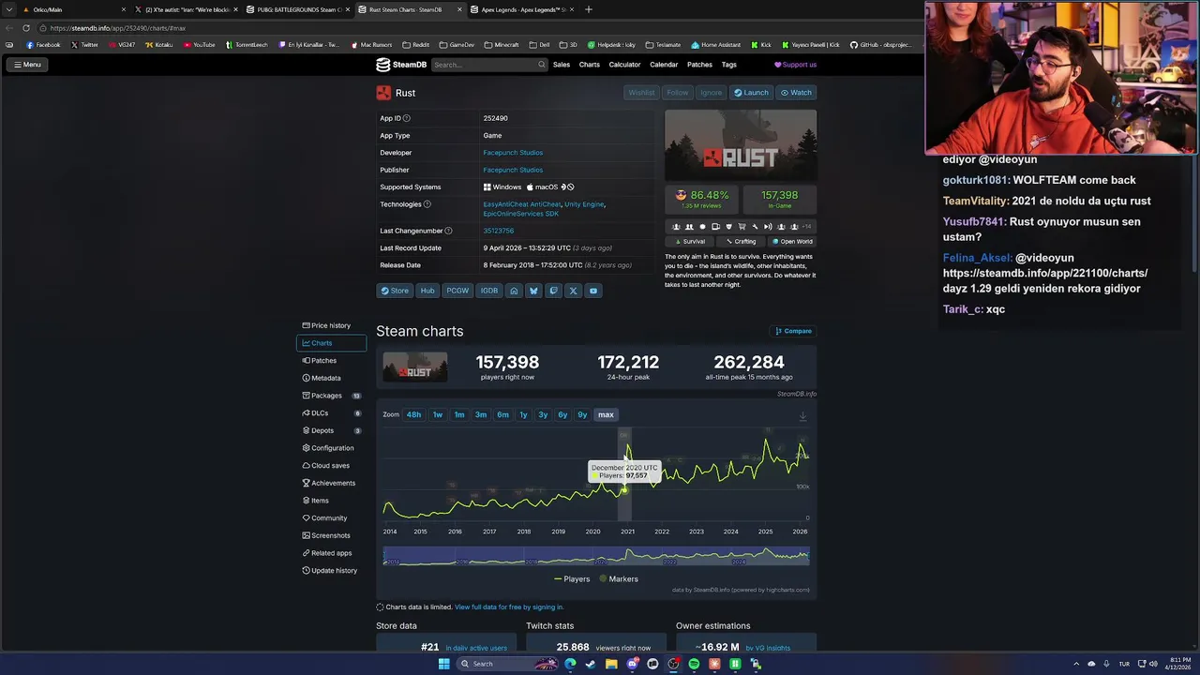Open Tags in the SteamDB navigation

coord(729,65)
